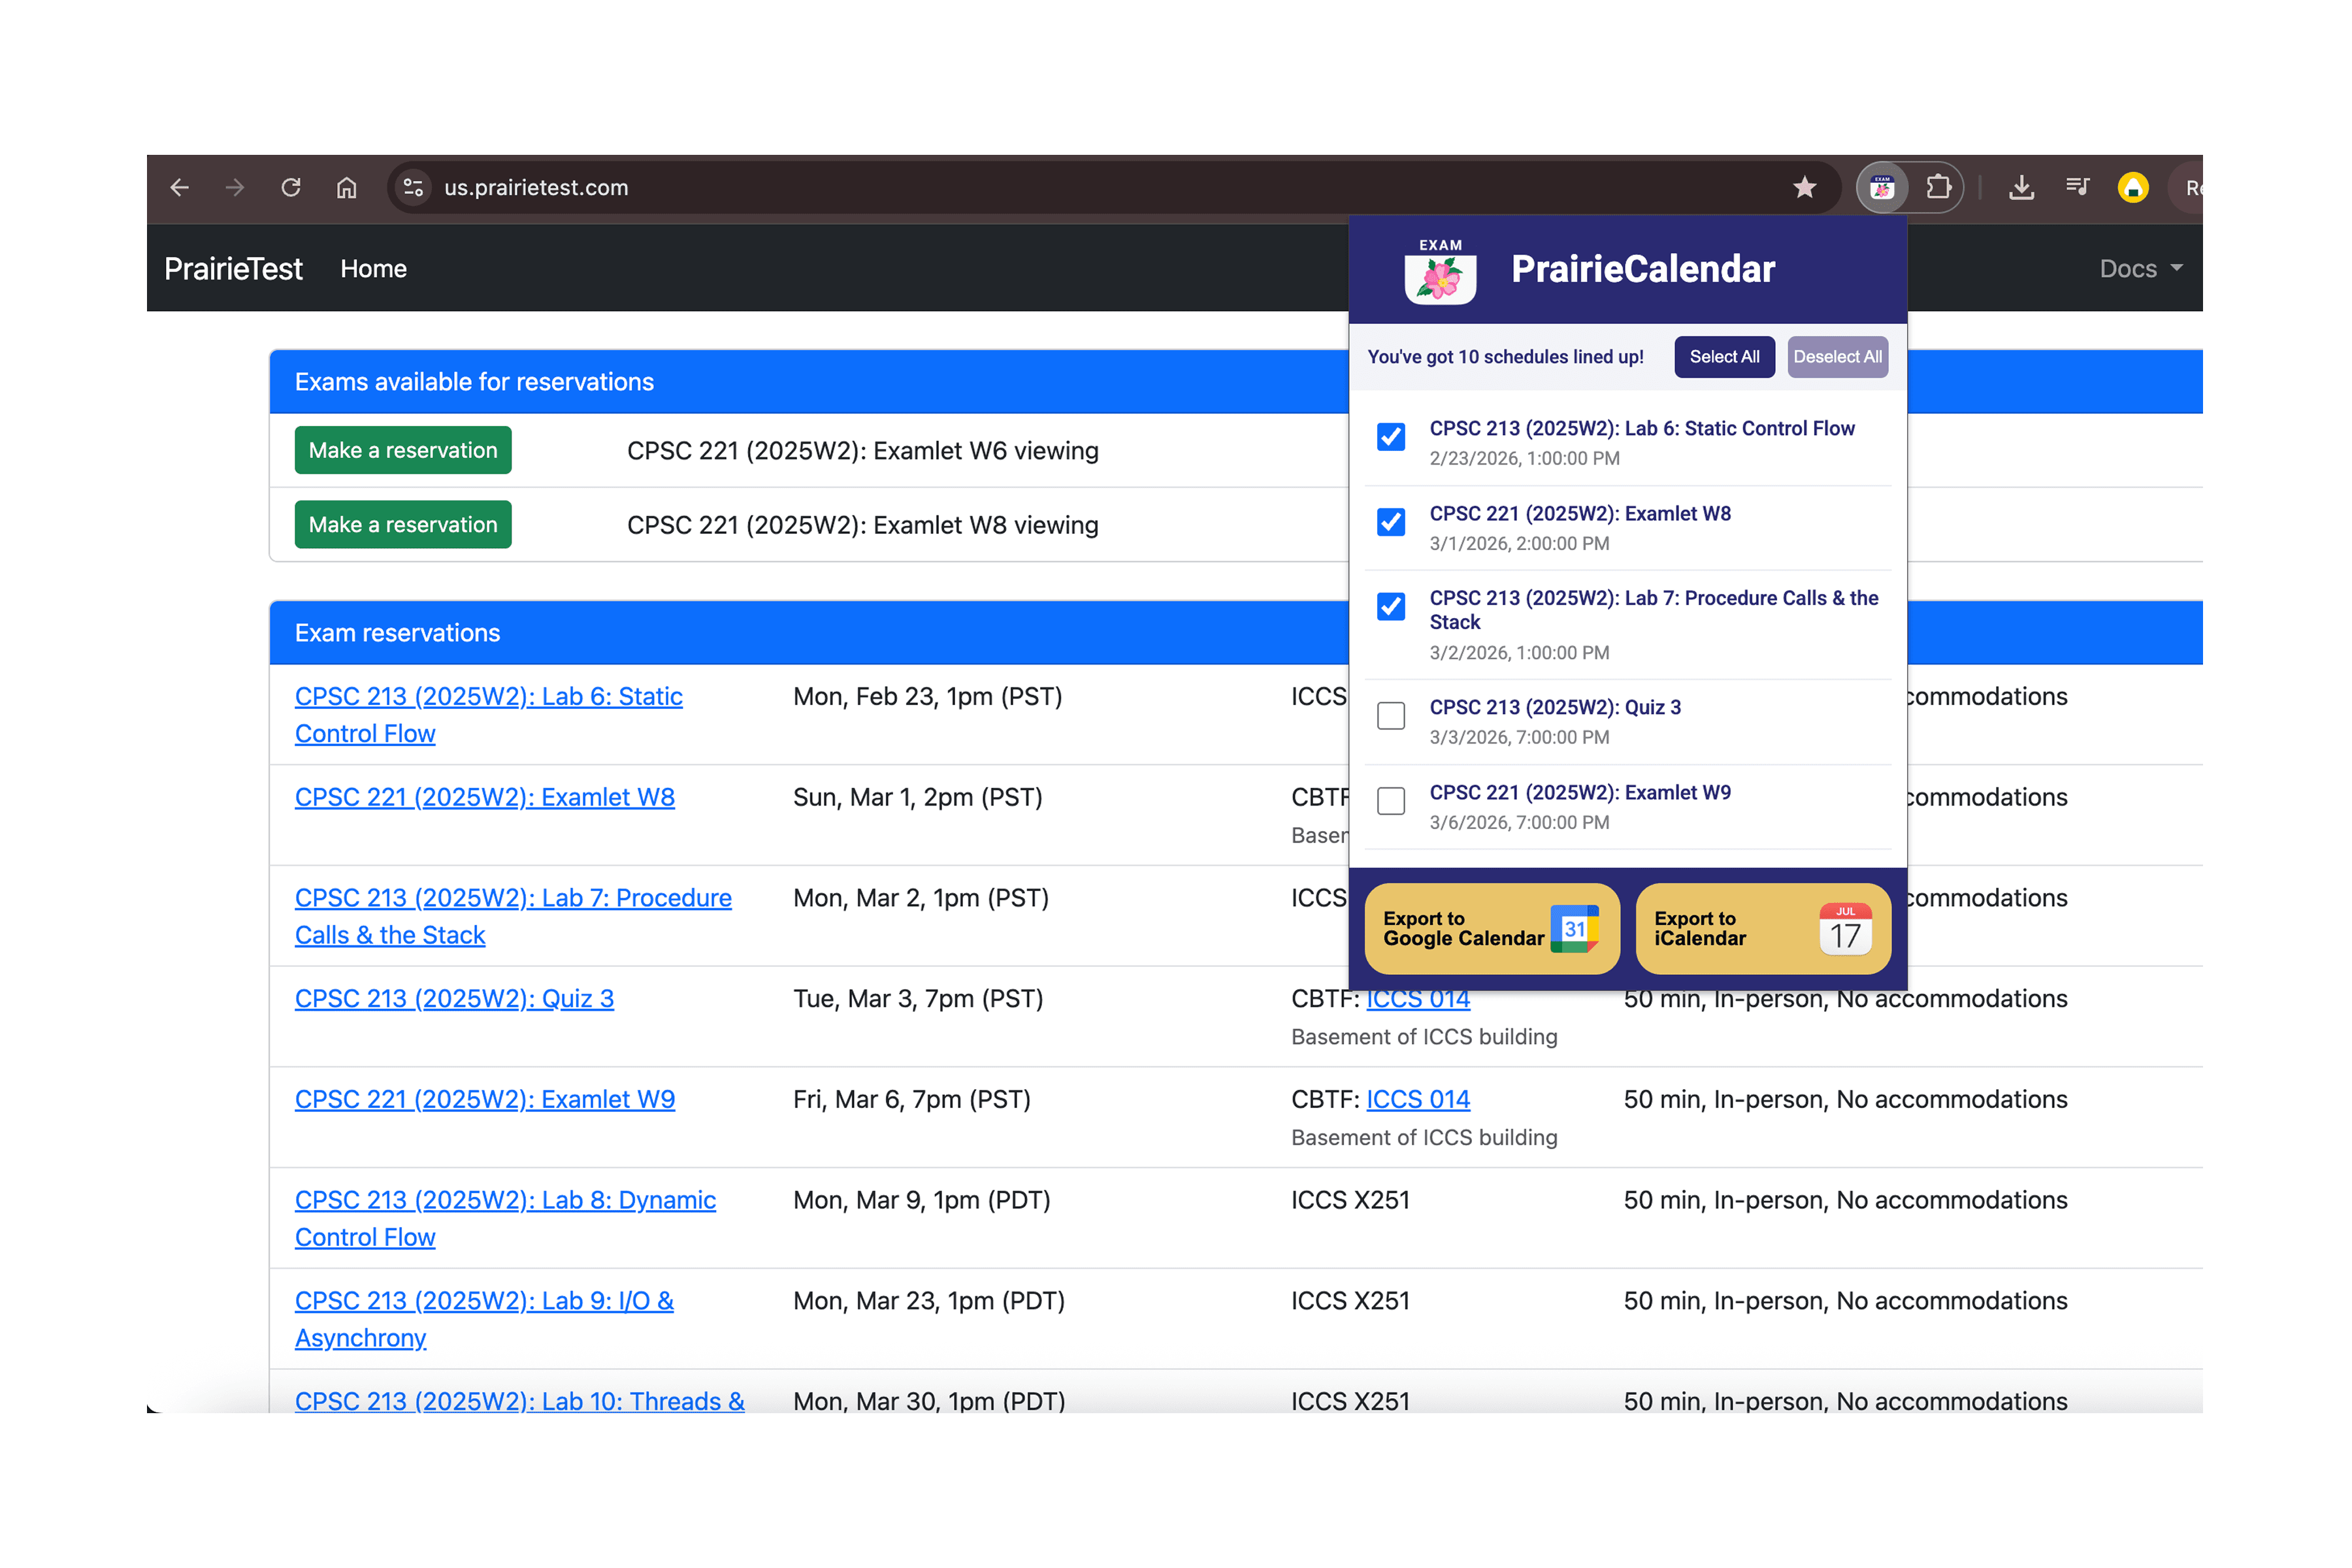Go back with the browser back arrow
The image size is (2352, 1568).
click(x=179, y=188)
